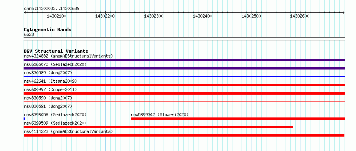Viewport: 356px width, 151px height.
Task: Click the ruler's left arrowhead
Action: coord(25,13)
